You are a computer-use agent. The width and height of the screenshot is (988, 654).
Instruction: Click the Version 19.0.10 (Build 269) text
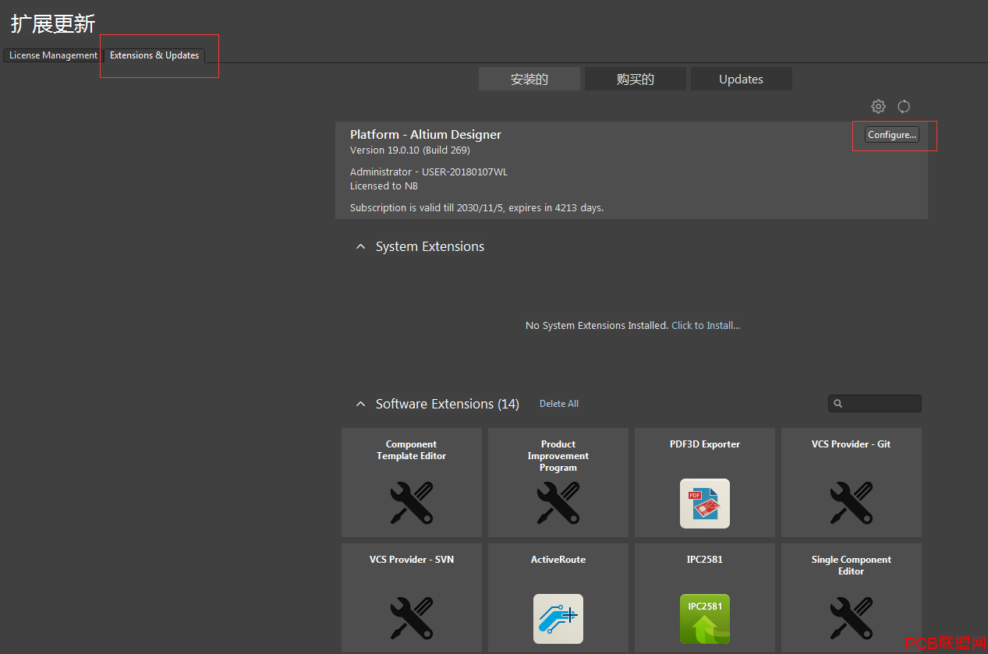coord(410,150)
